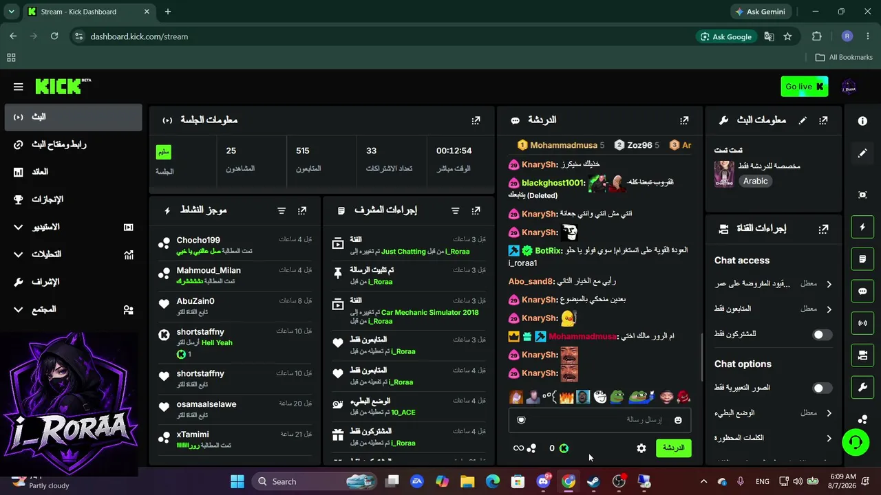The image size is (881, 495).
Task: Expand the المجتمع sidebar section
Action: pyautogui.click(x=73, y=309)
